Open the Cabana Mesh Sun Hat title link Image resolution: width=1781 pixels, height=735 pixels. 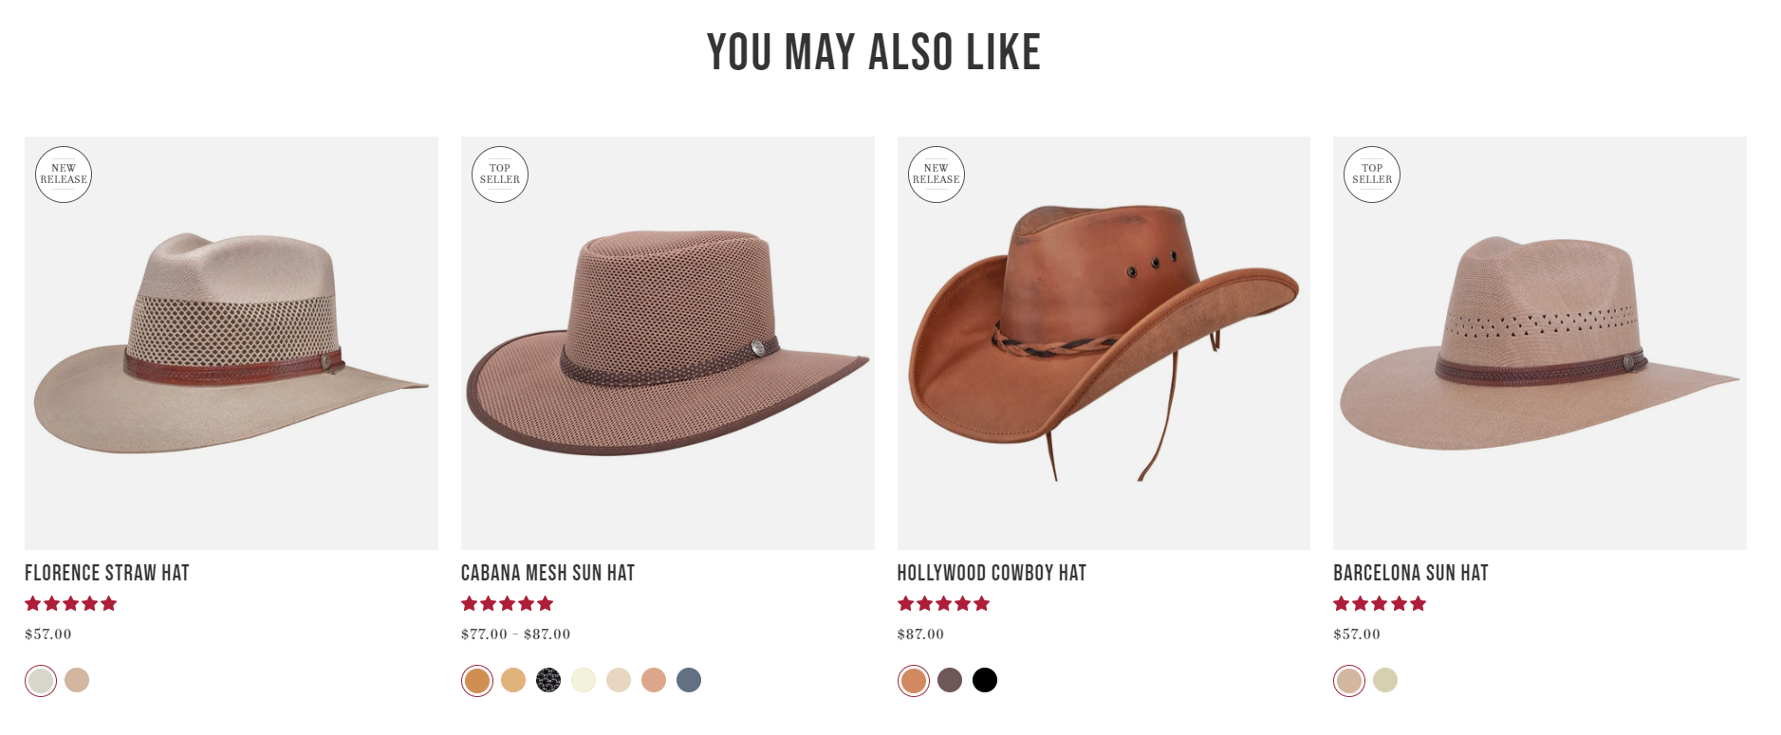547,573
